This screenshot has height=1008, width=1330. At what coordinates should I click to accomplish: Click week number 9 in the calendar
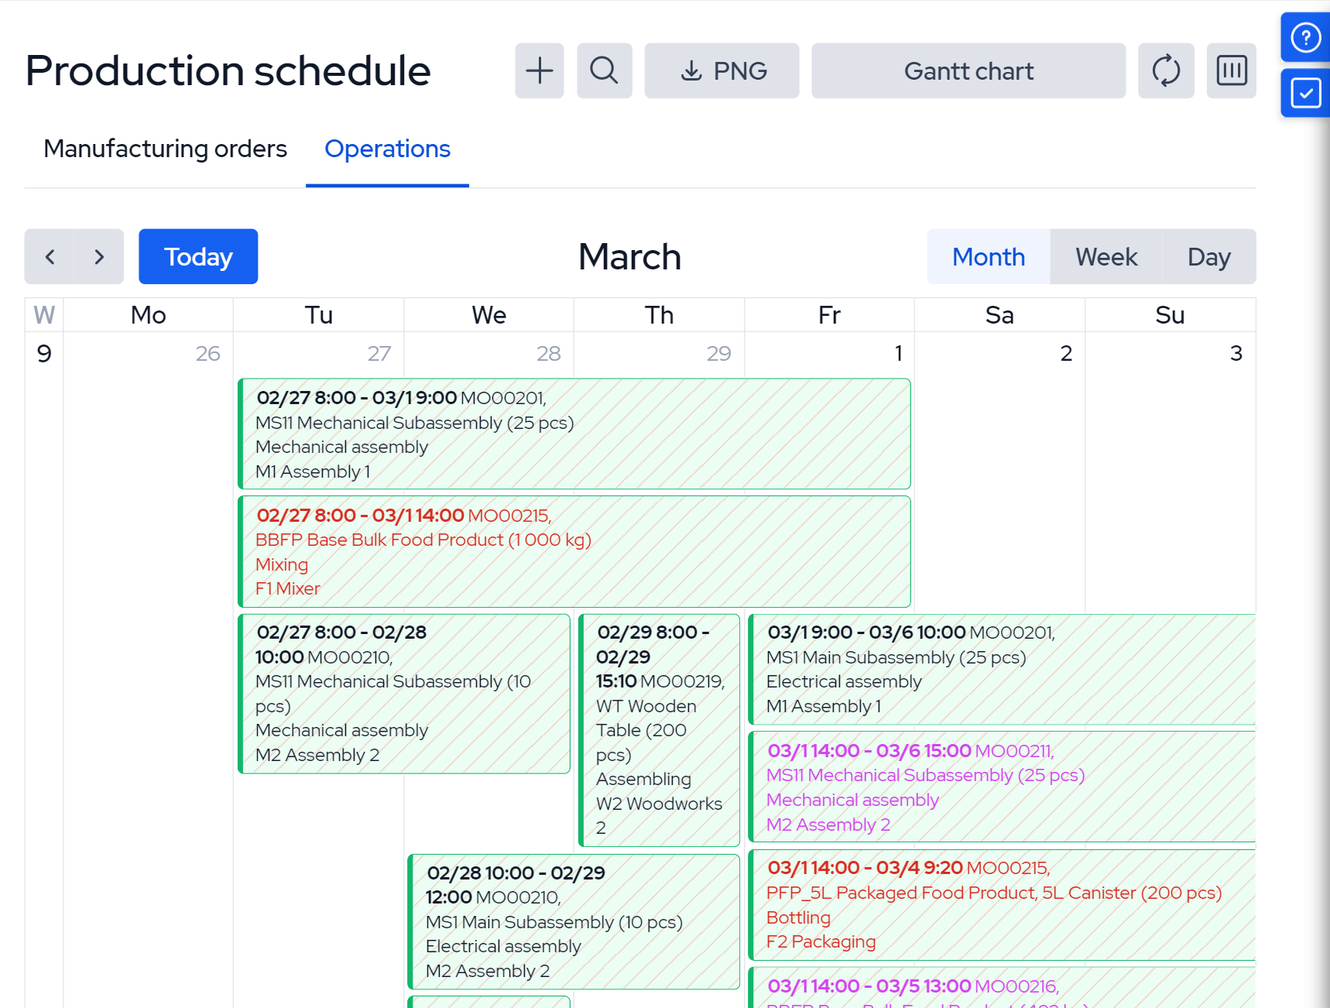click(44, 353)
